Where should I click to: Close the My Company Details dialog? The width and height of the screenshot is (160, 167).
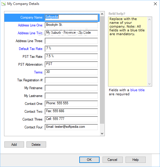[155, 4]
